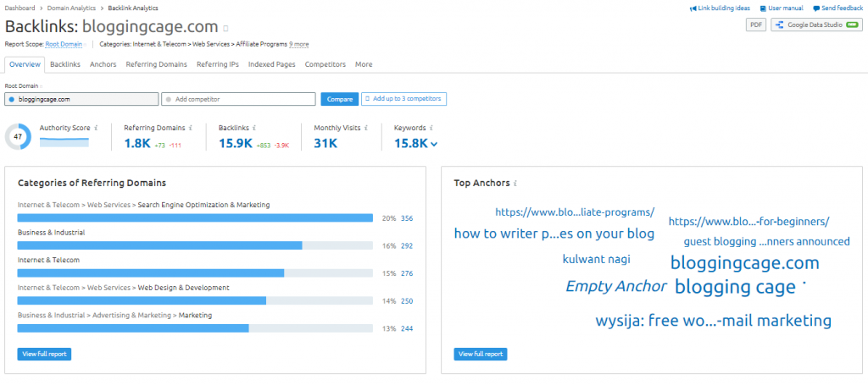Click the Add competitor input field
This screenshot has width=868, height=385.
[x=238, y=100]
